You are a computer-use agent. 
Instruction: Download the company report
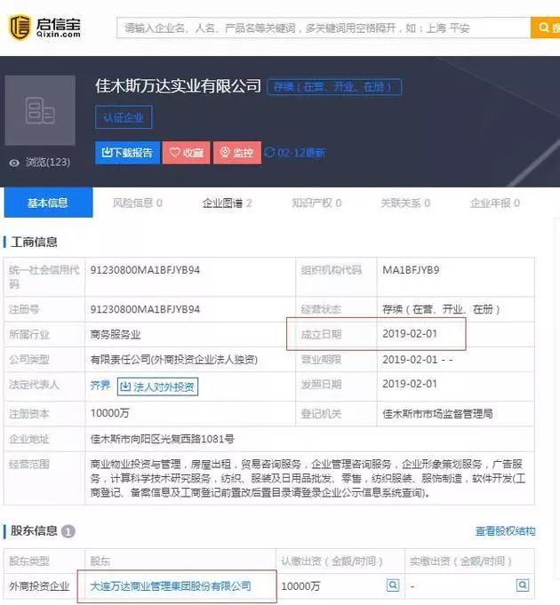[x=127, y=153]
